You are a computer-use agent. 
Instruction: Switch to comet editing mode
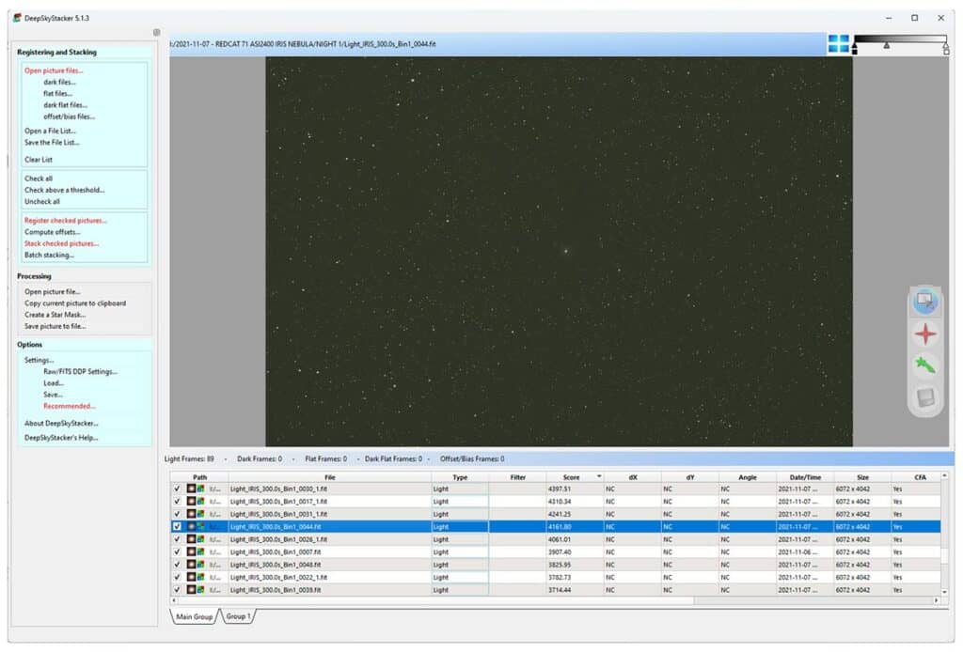coord(926,366)
